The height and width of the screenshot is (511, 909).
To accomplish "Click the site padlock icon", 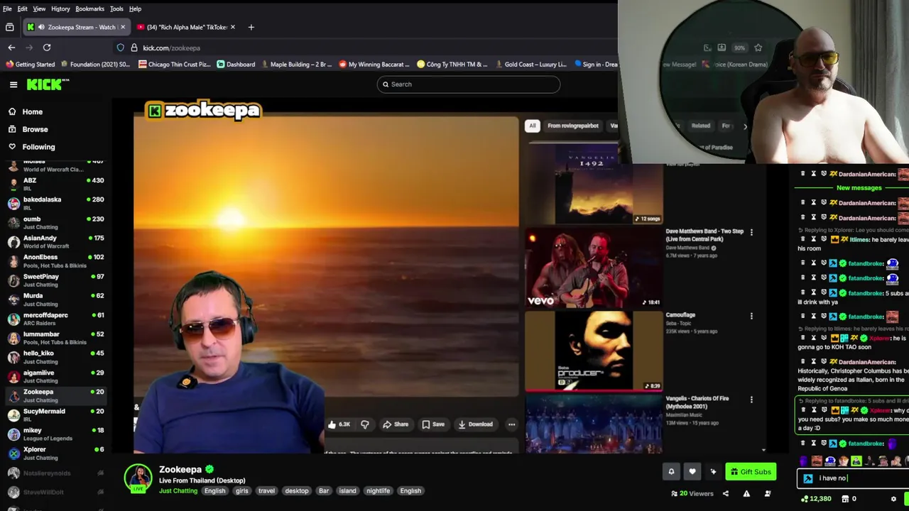I will coord(134,48).
